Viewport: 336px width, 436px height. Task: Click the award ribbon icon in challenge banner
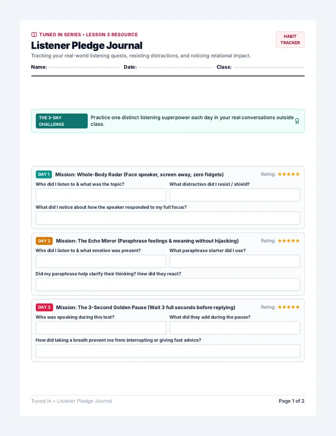297,121
